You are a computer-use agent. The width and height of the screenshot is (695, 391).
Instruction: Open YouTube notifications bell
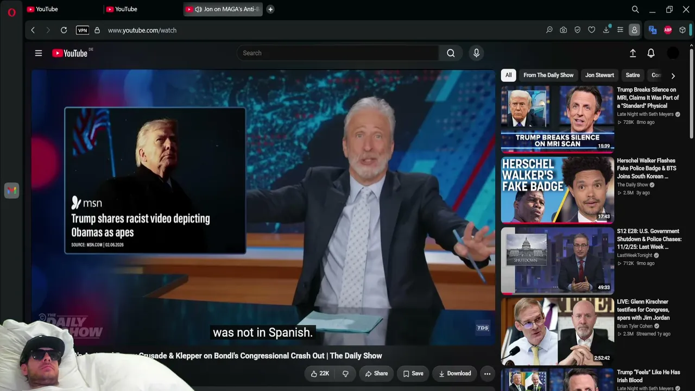(x=651, y=53)
